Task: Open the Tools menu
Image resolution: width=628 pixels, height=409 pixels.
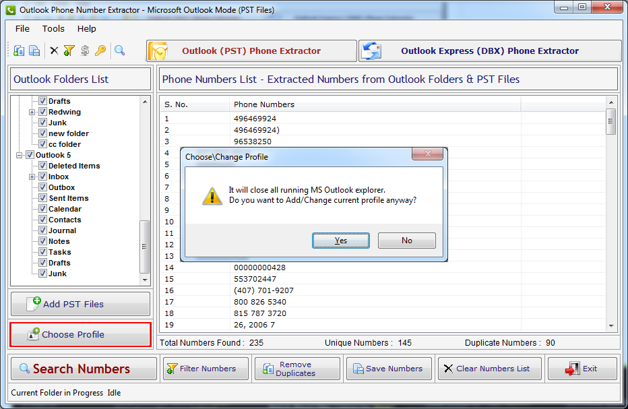Action: (x=53, y=29)
